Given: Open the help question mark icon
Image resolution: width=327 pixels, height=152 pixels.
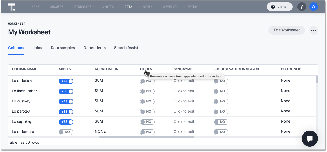Looking at the screenshot, I should point(302,7).
